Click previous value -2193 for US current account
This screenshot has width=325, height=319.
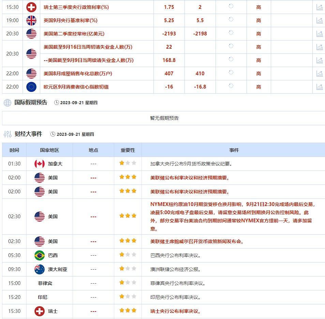169,34
